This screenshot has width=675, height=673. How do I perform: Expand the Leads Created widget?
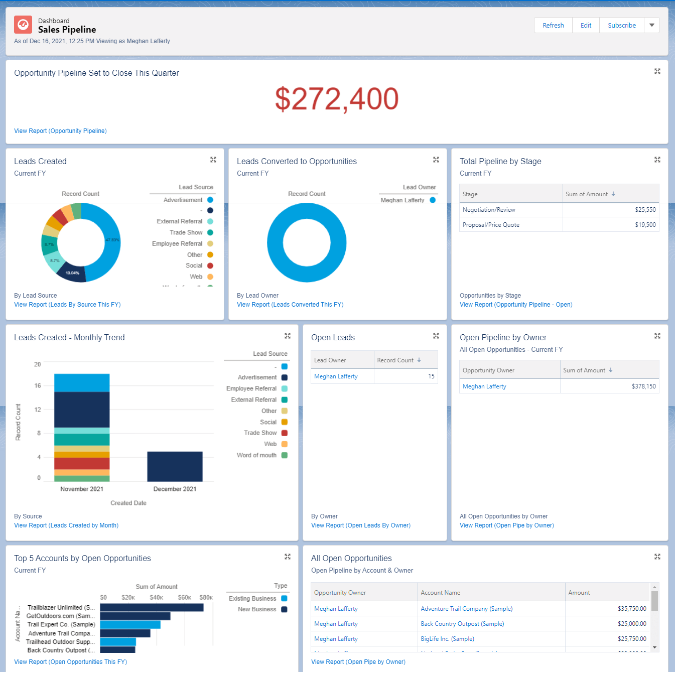[x=213, y=160]
